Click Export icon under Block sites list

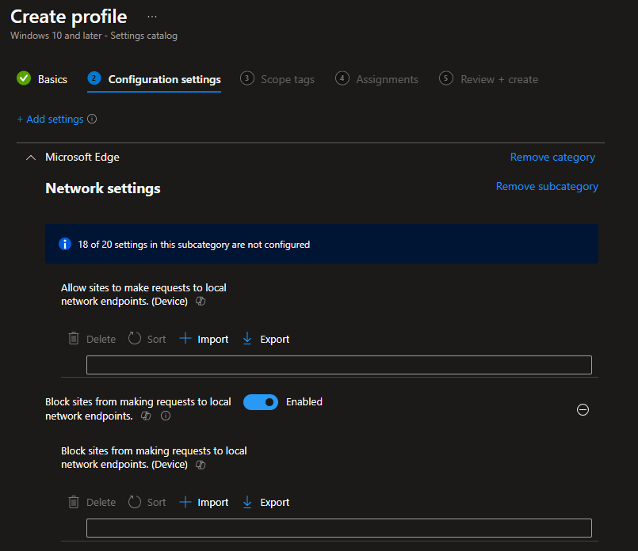click(x=247, y=502)
